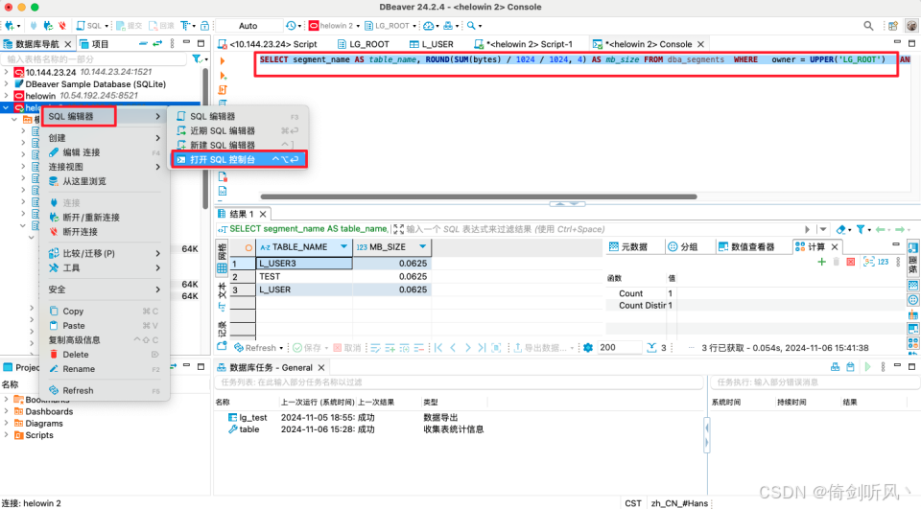
Task: Open the L_USER editor tab
Action: (431, 44)
